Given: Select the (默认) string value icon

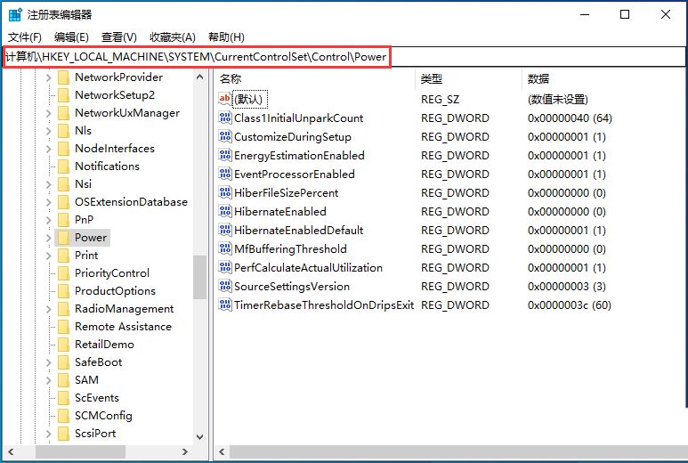Looking at the screenshot, I should click(224, 99).
